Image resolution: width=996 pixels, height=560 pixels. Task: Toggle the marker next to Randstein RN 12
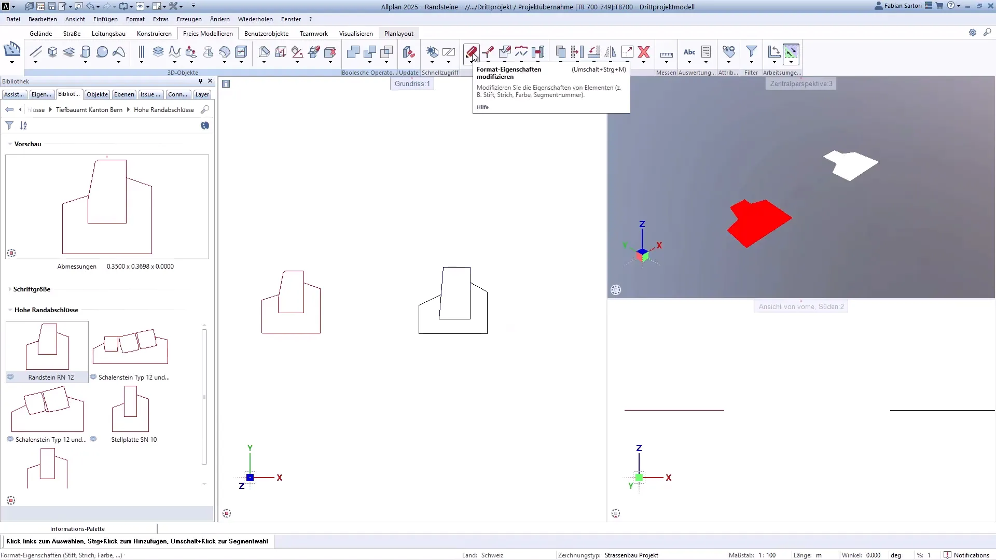coord(10,377)
